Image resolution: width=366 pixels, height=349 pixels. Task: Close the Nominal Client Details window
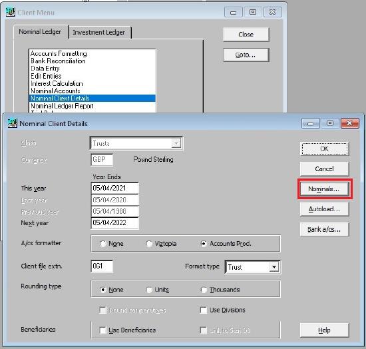coord(349,123)
